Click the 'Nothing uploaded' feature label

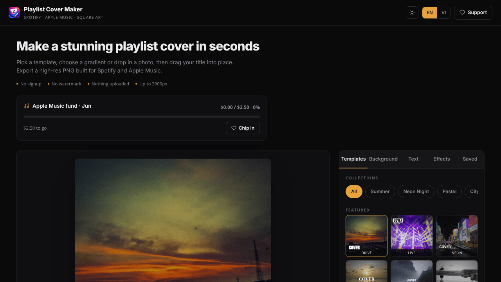110,84
